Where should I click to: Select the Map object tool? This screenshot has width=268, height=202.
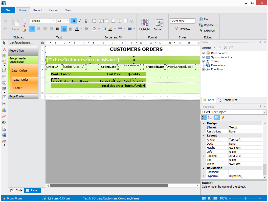(4, 135)
